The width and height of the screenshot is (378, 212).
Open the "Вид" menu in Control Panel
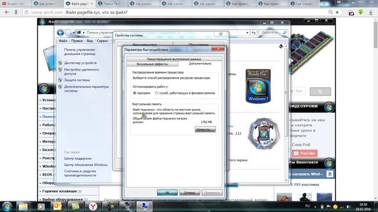pyautogui.click(x=90, y=41)
